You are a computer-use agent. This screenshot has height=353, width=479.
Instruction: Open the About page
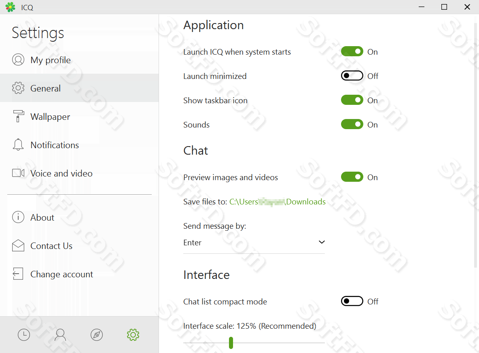click(79, 217)
